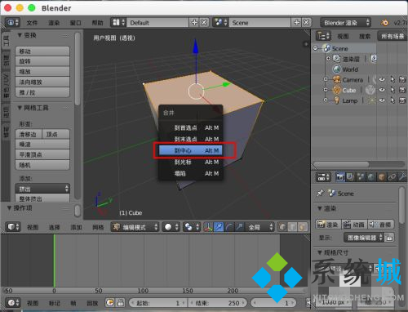This screenshot has width=408, height=312.
Task: Toggle the 3D manipulator widget
Action: [x=208, y=227]
